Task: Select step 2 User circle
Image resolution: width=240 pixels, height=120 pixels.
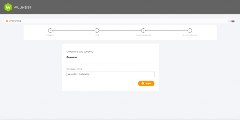Action: click(97, 31)
